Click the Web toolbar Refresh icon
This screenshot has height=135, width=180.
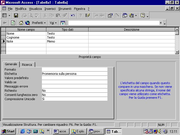13,23
